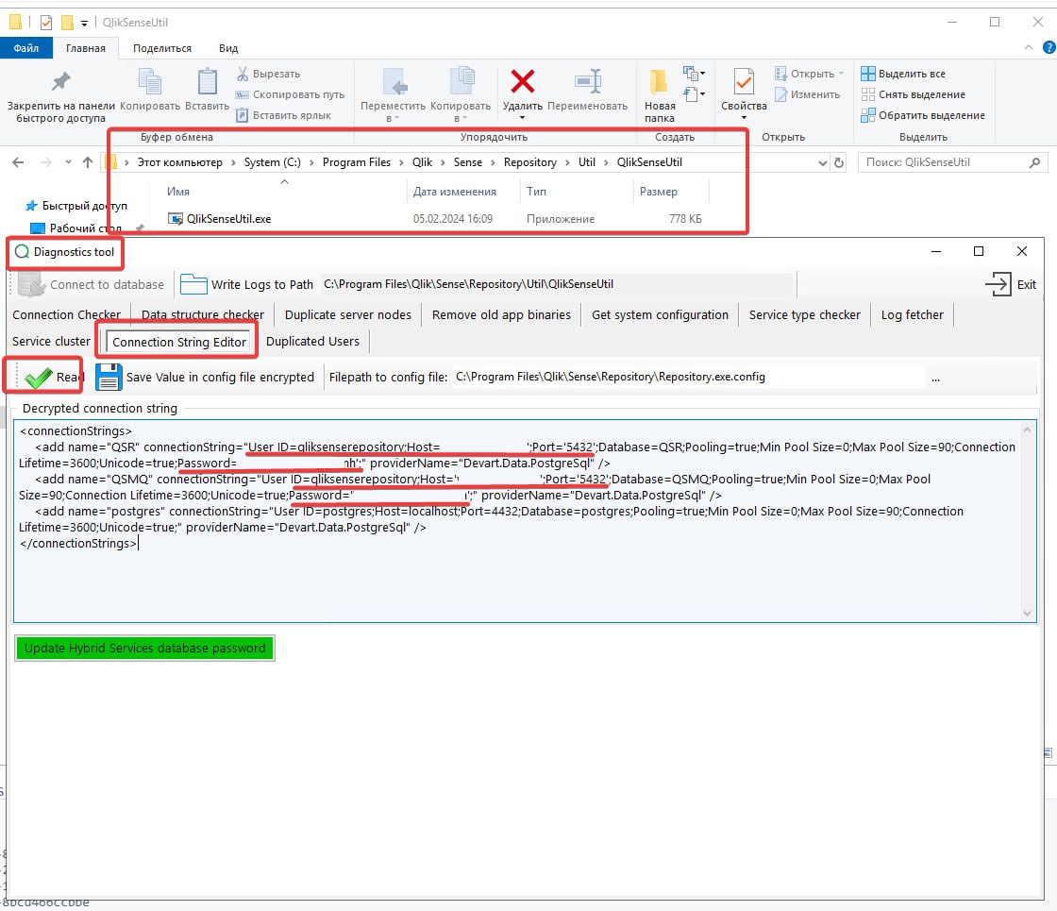1057x911 pixels.
Task: Open Write Logs to Path folder icon
Action: coord(192,283)
